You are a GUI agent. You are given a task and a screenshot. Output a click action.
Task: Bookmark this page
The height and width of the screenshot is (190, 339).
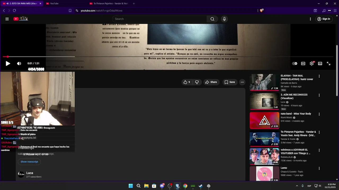click(x=70, y=11)
